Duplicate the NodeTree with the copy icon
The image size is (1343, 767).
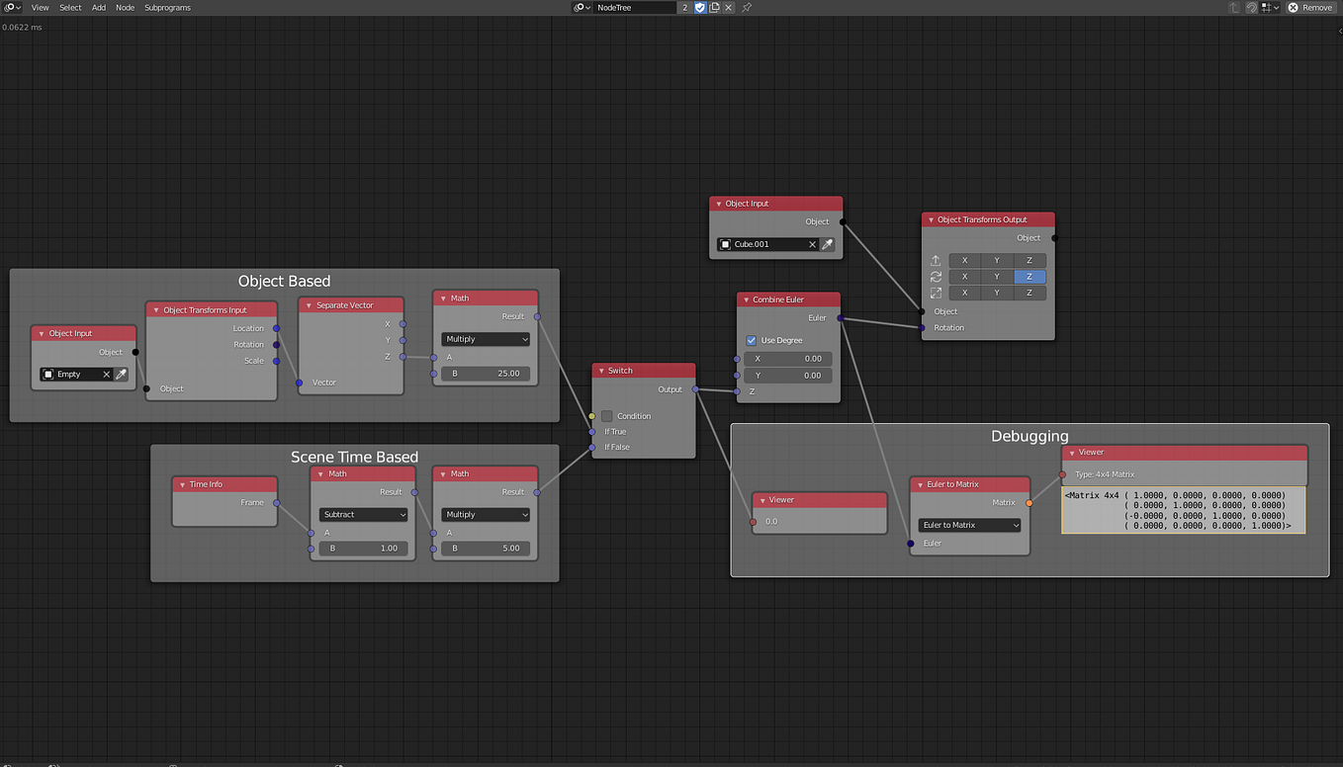[714, 8]
